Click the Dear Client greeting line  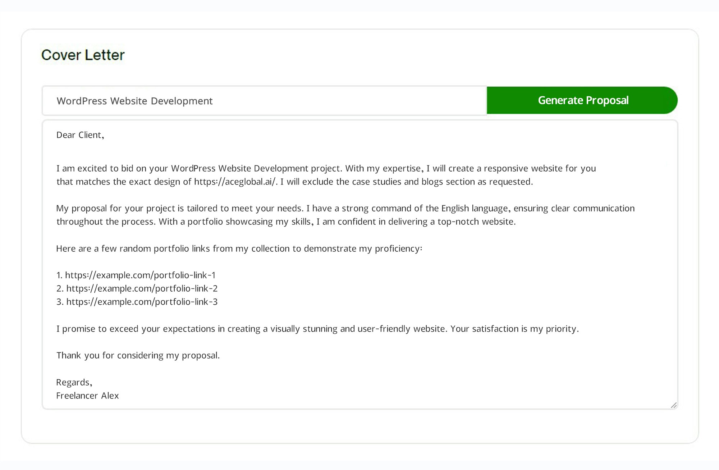tap(80, 135)
